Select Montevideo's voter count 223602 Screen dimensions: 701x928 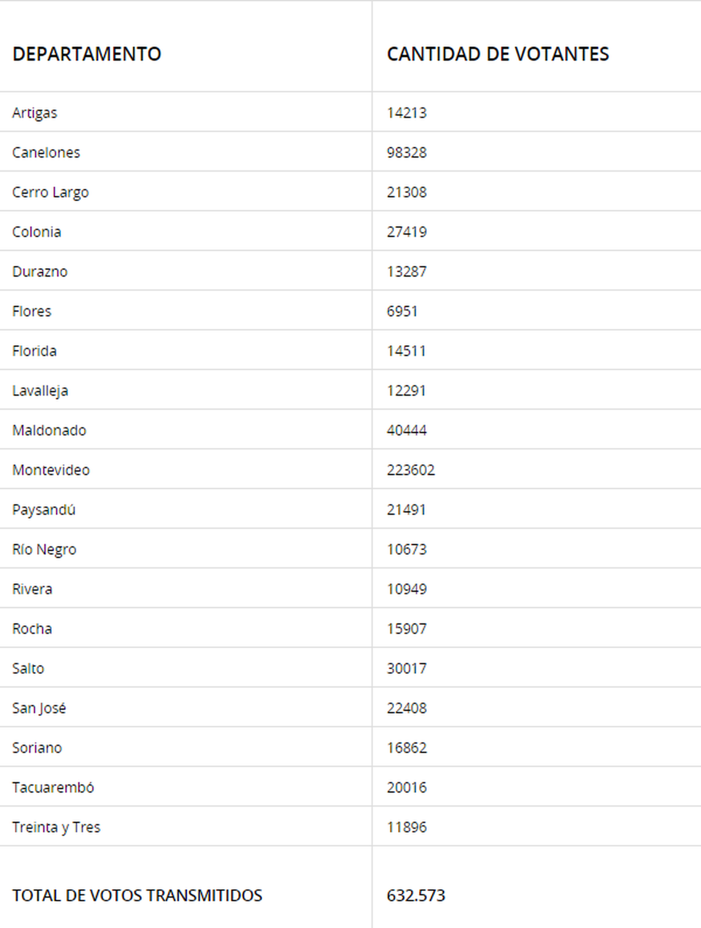pos(411,470)
